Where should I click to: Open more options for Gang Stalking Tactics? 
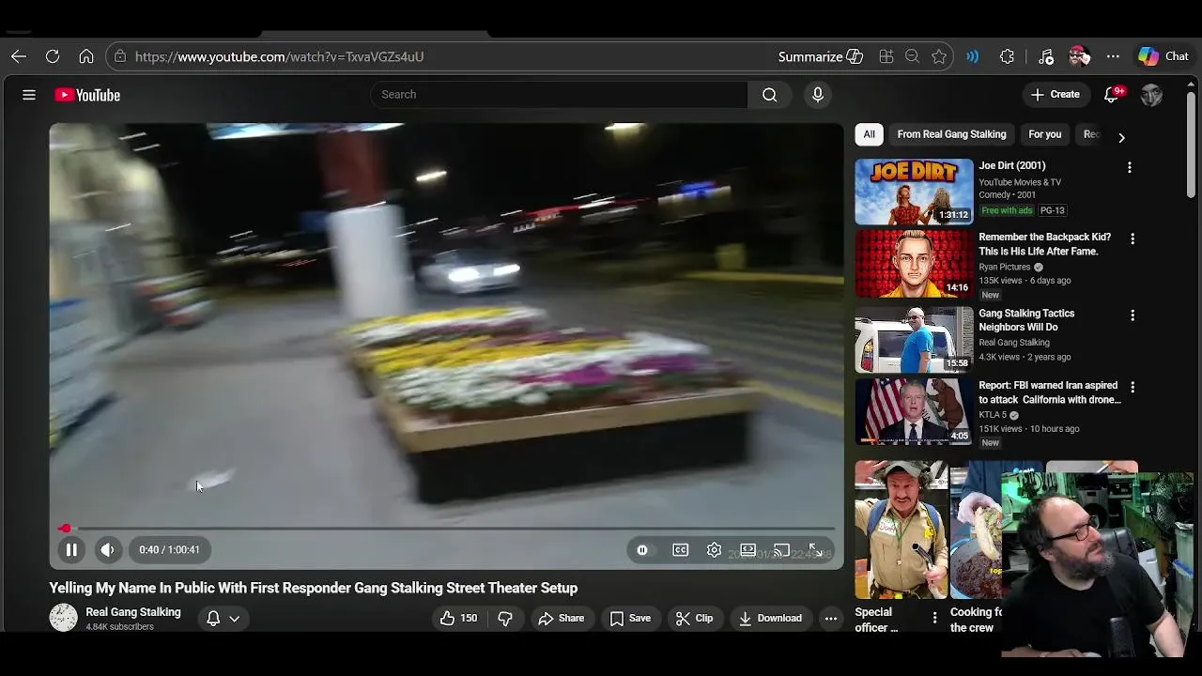1133,315
